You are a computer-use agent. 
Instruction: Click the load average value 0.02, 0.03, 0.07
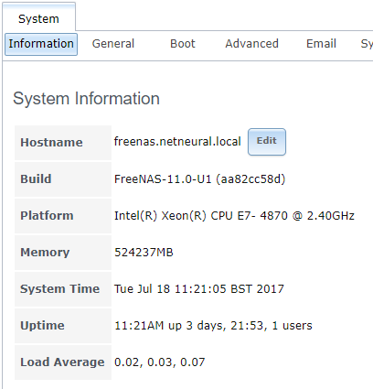click(x=159, y=362)
